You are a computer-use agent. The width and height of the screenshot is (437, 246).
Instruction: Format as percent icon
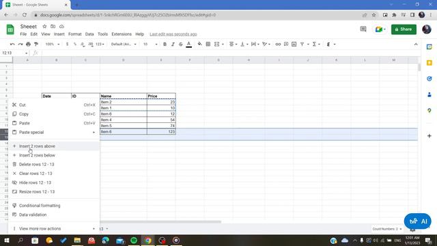coord(75,44)
